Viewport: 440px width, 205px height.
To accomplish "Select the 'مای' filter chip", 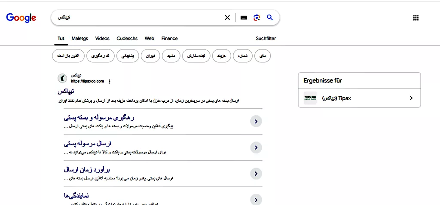I will click(263, 56).
